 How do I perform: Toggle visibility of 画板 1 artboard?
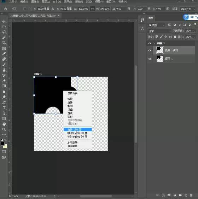point(150,43)
